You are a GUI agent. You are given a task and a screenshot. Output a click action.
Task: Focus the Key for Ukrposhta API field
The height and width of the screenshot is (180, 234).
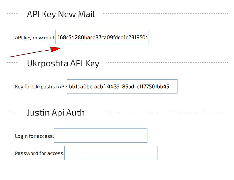click(x=122, y=86)
